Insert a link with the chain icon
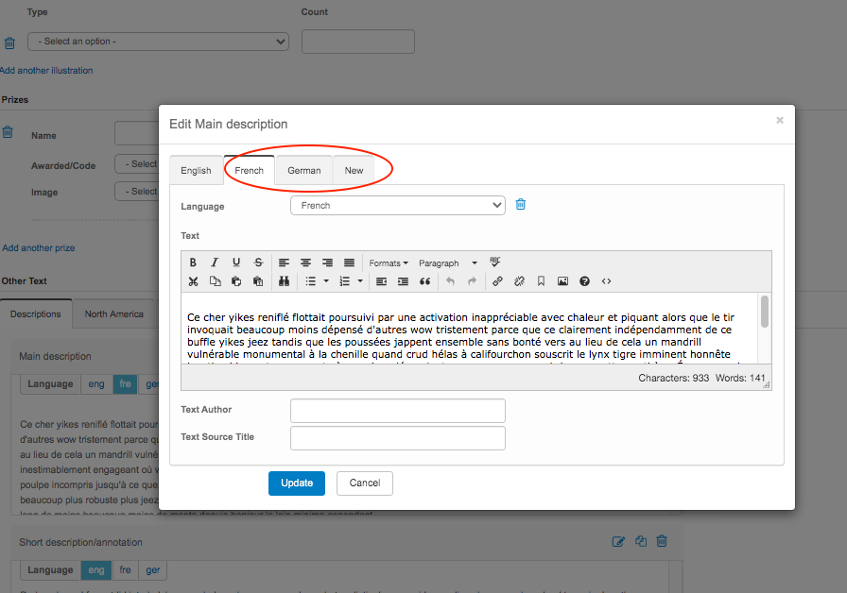847x593 pixels. [x=497, y=281]
